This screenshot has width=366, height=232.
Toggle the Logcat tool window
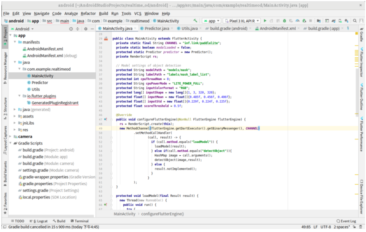[40, 221]
